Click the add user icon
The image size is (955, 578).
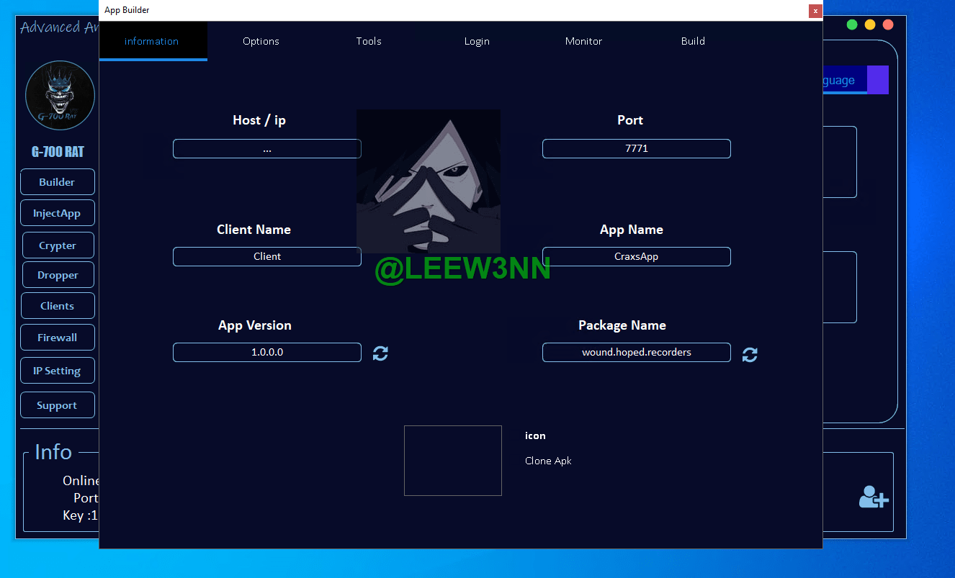873,497
